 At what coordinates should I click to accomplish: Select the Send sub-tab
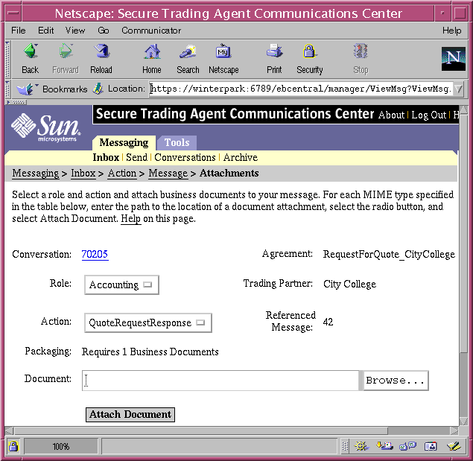pos(136,157)
